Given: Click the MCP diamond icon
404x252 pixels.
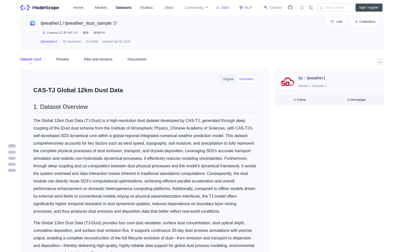Looking at the screenshot, I should click(241, 8).
